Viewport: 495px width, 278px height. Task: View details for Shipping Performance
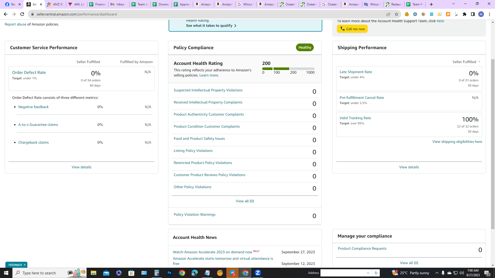pos(409,167)
